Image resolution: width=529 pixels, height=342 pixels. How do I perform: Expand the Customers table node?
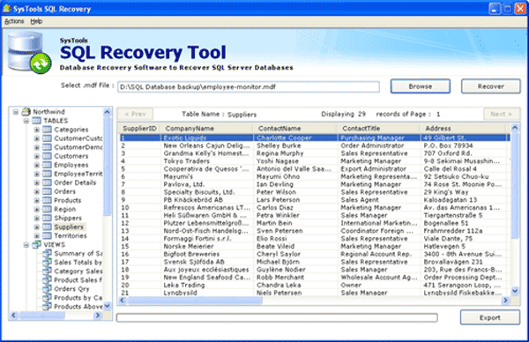pos(37,156)
